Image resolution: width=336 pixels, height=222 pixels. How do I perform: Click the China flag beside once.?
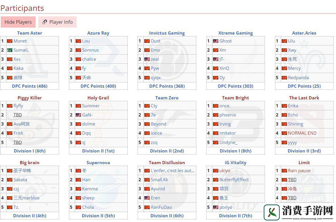coord(216,106)
